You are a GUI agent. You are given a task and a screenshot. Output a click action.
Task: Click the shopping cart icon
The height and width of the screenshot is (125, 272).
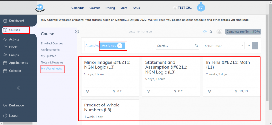click(201, 7)
